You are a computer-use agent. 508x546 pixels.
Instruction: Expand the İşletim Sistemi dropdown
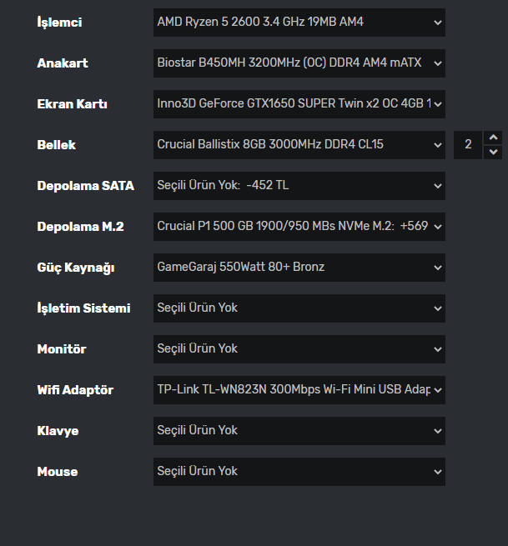299,308
